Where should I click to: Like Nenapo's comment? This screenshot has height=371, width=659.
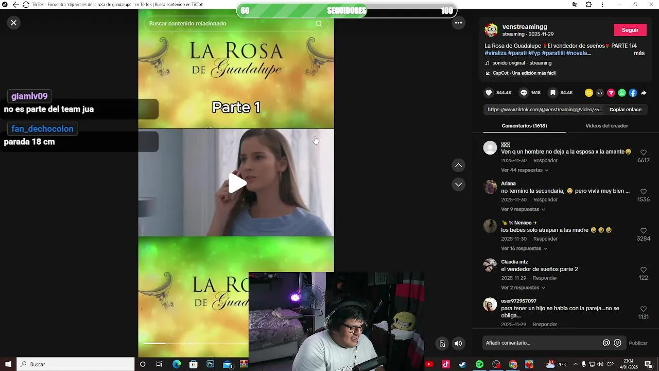pos(644,231)
